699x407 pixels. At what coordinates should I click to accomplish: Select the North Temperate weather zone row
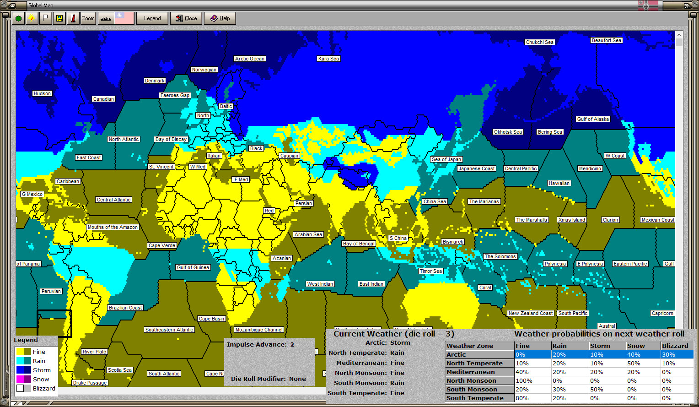tap(570, 364)
